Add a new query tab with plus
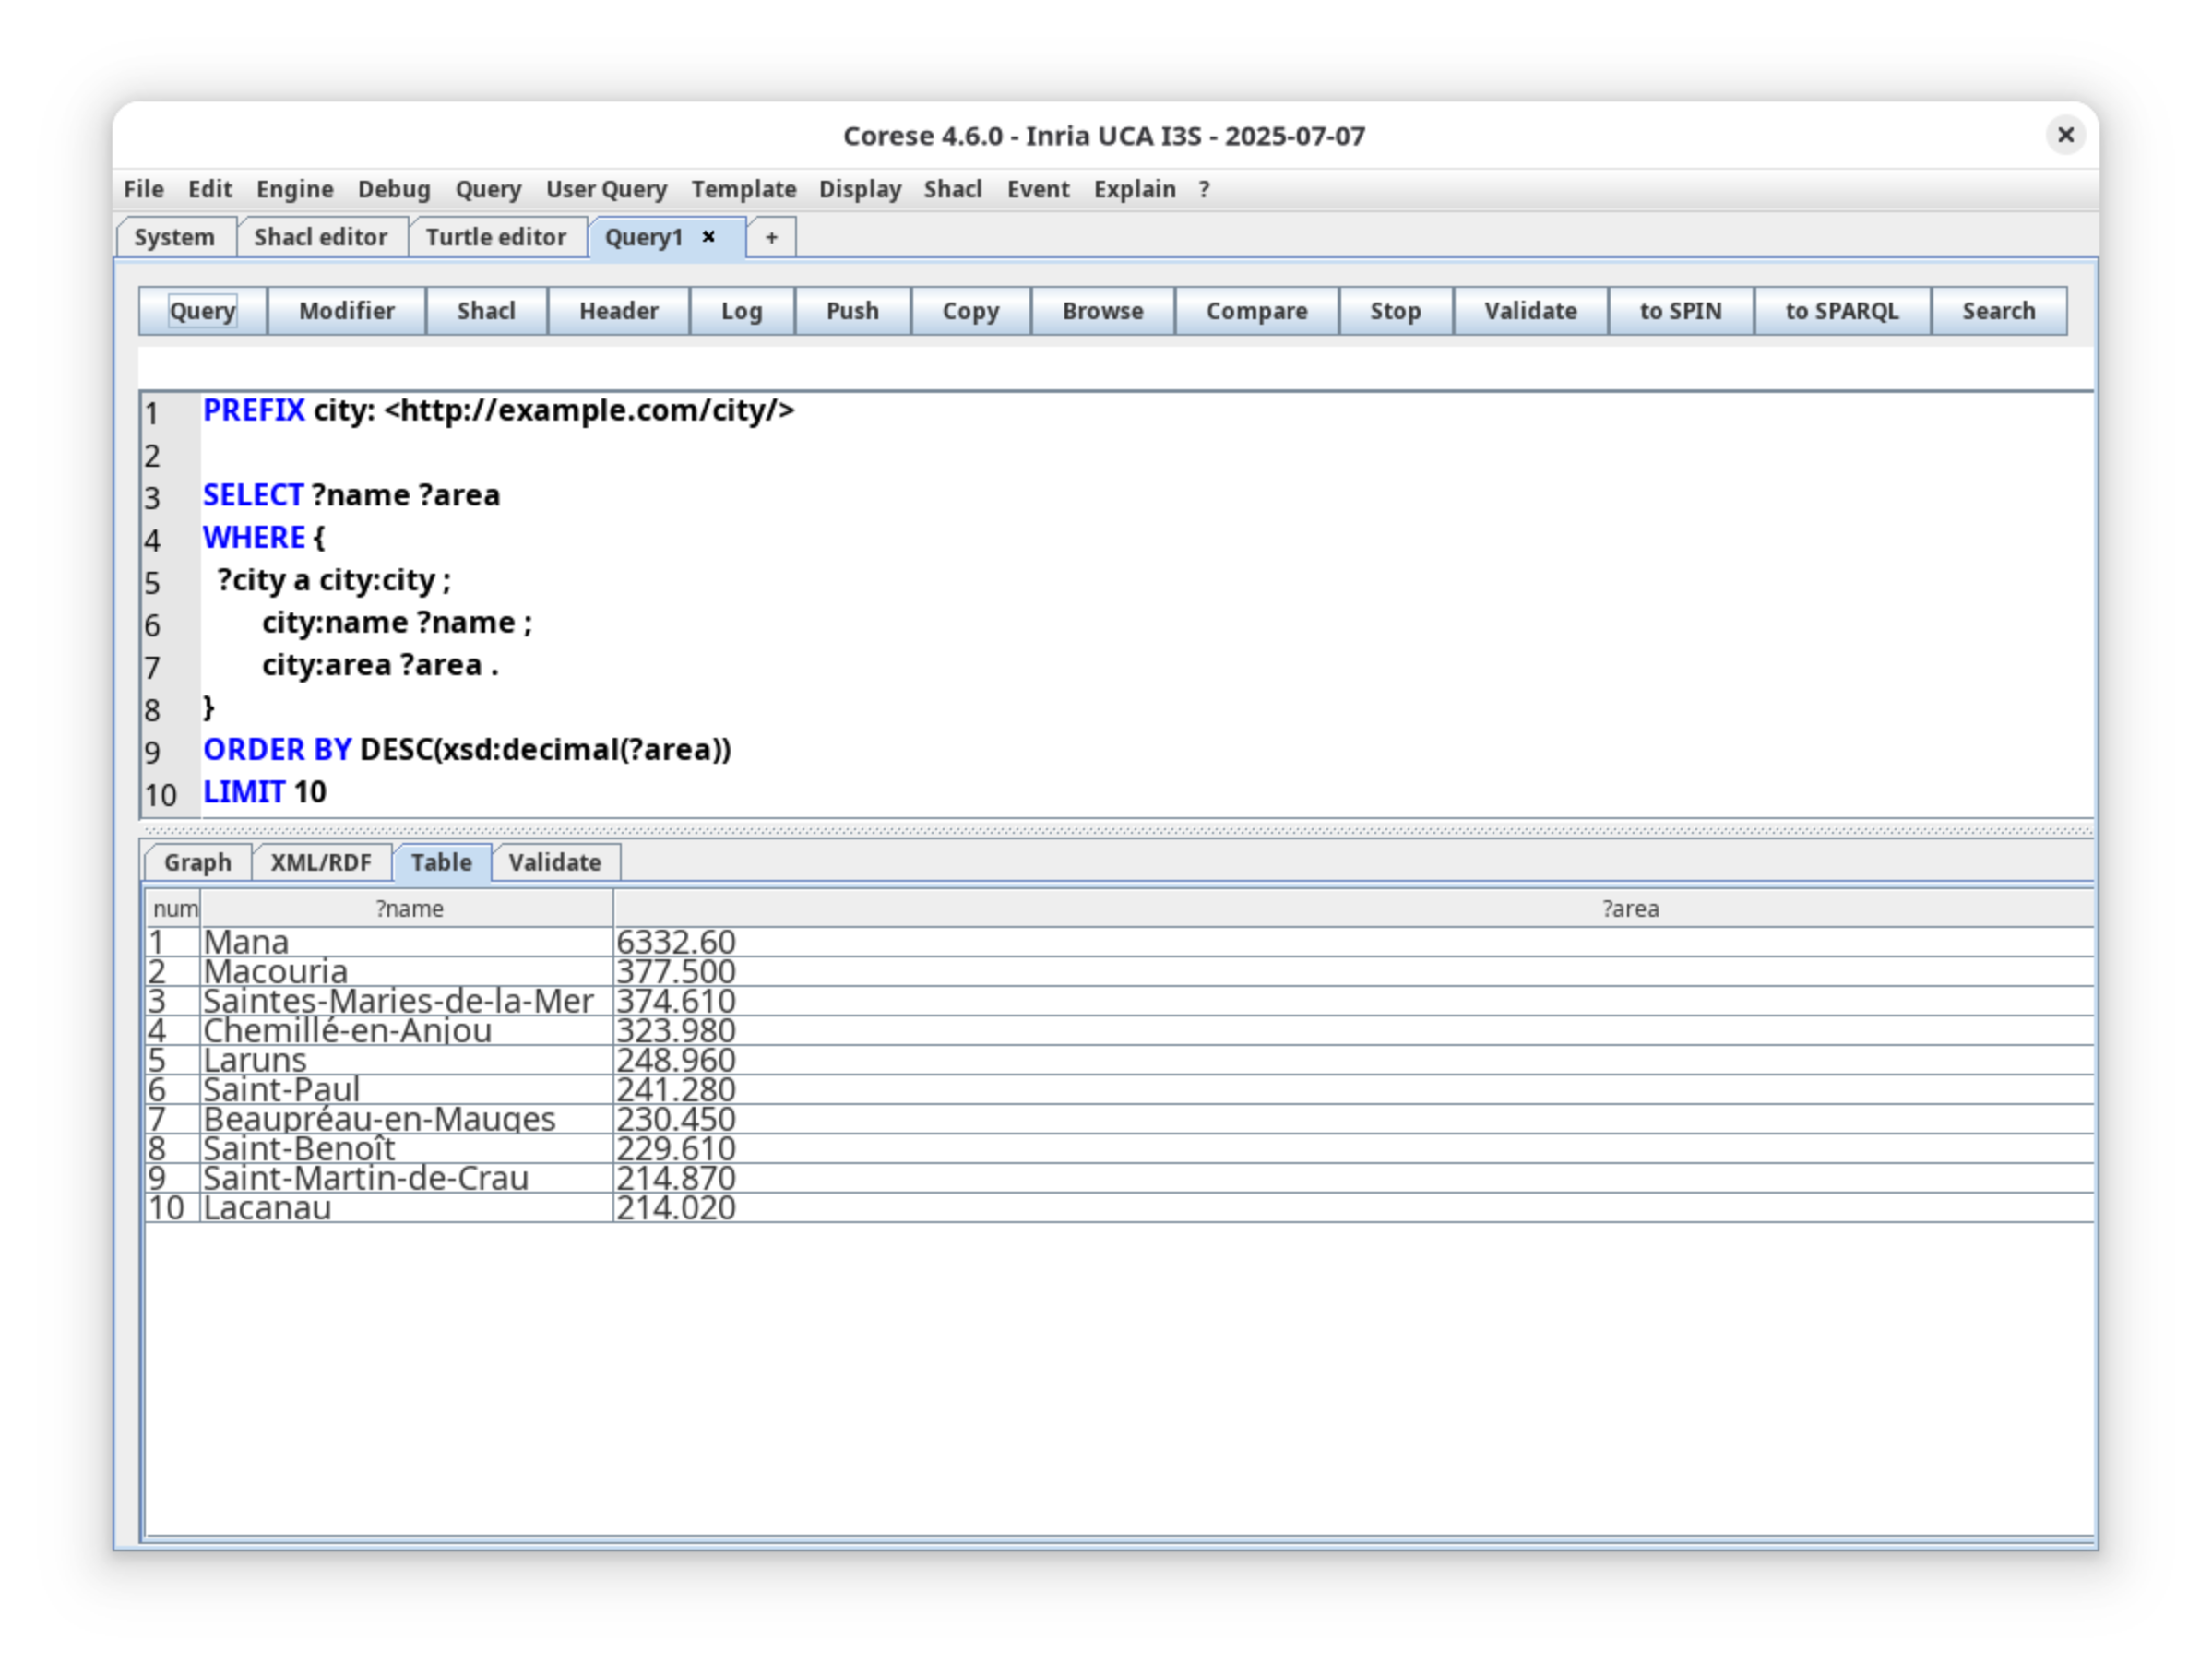Screen dimensions: 2212x1675 click(x=771, y=238)
